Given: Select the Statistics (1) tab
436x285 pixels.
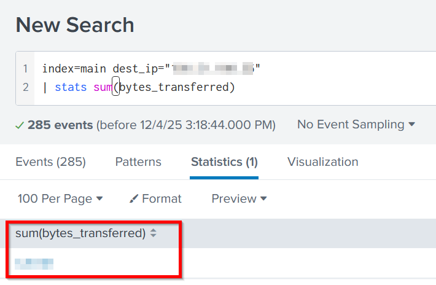Looking at the screenshot, I should pyautogui.click(x=224, y=162).
